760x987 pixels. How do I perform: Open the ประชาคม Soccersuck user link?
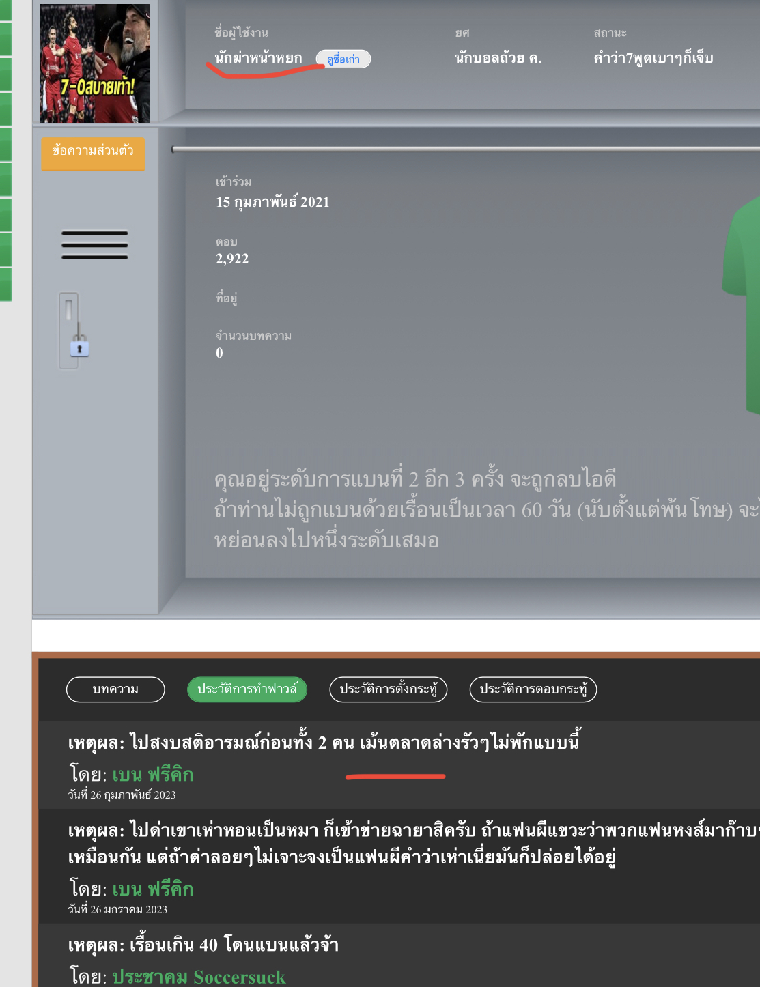pos(199,977)
